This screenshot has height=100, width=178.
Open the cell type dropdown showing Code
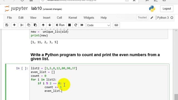tap(98, 25)
